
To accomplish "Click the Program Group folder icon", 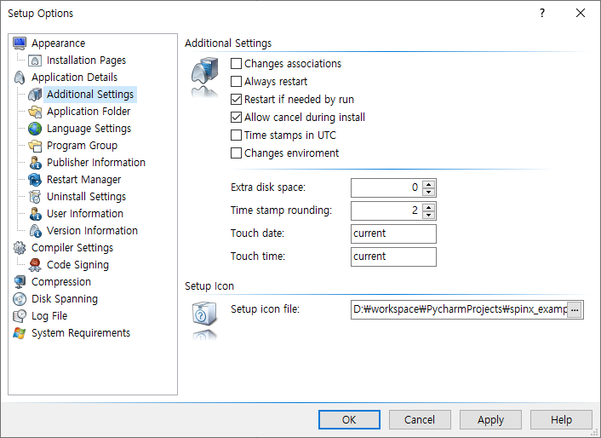I will [x=35, y=146].
